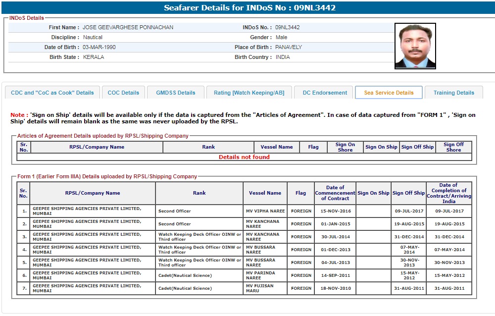Click the Date of Commencement of Contract header
Screen dimensions: 495x316
335,193
